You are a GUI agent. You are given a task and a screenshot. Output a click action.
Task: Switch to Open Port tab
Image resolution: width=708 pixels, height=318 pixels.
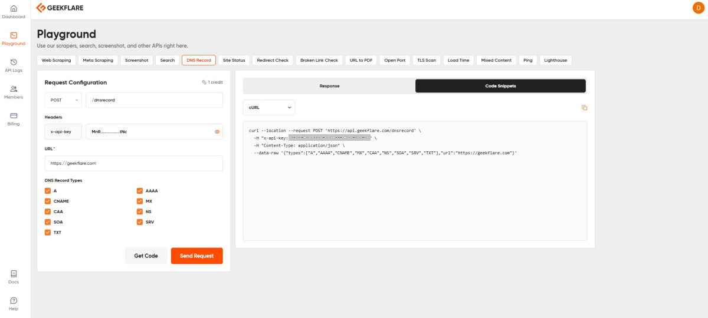395,60
